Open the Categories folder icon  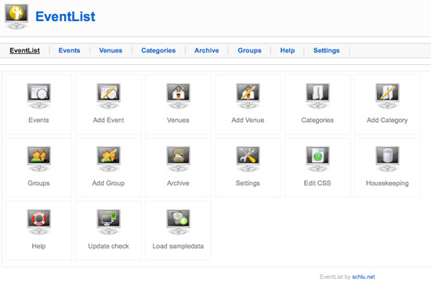coord(317,96)
